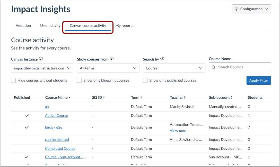Click the Search by info icon
Screen dimensions: 280x167
point(162,59)
